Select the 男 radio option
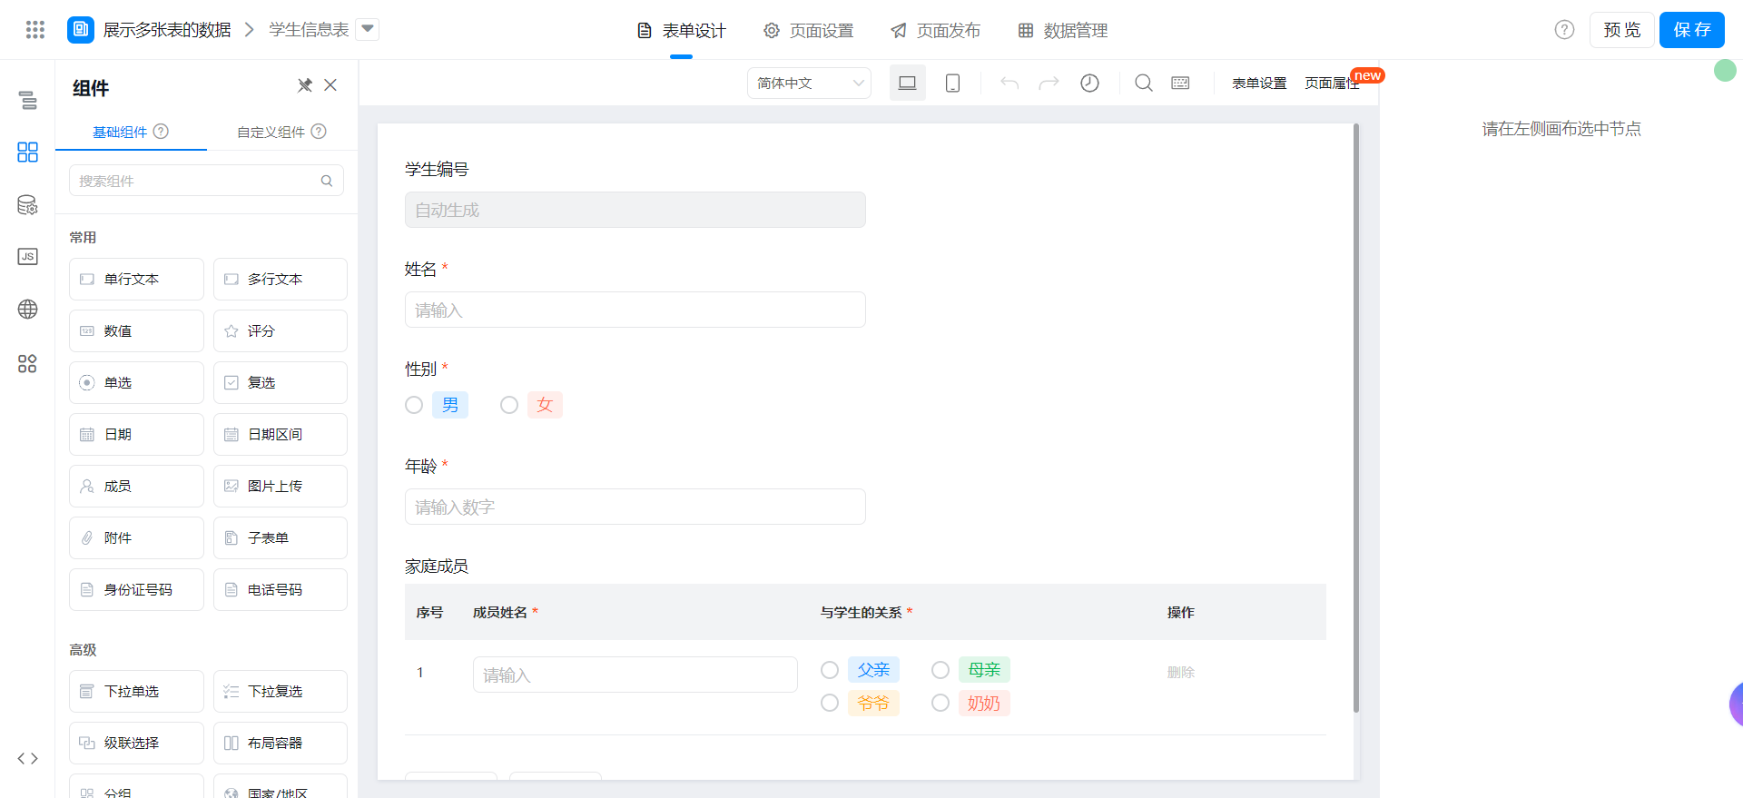This screenshot has width=1743, height=798. (x=414, y=405)
